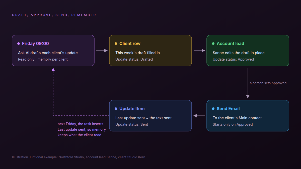Click the "Read only · memory per client" line
The height and width of the screenshot is (169, 301).
pos(43,59)
